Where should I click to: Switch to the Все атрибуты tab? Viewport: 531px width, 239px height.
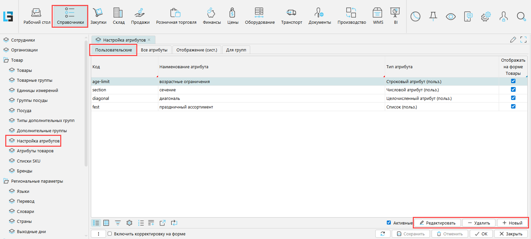(x=154, y=50)
